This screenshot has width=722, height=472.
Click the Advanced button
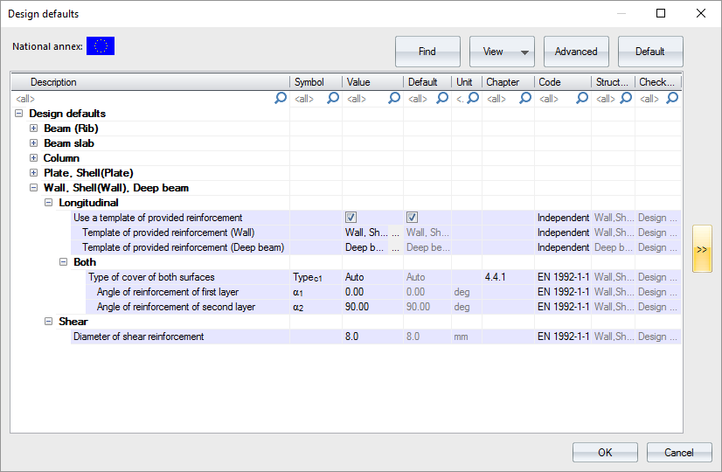(x=576, y=52)
